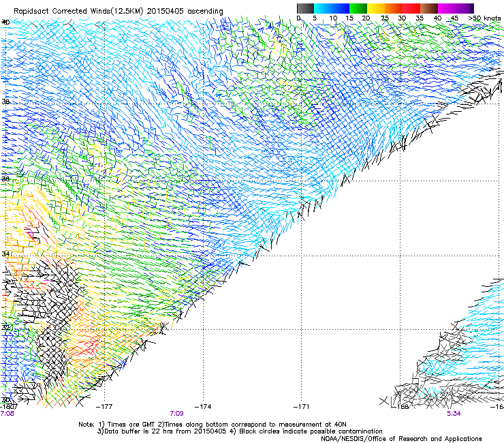Image resolution: width=504 pixels, height=443 pixels.
Task: Click the 38 latitude axis label
Action: pos(5,102)
